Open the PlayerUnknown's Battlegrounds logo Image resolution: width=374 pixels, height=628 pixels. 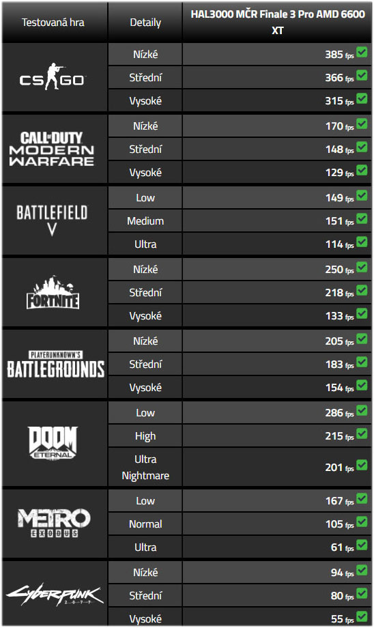pos(56,365)
